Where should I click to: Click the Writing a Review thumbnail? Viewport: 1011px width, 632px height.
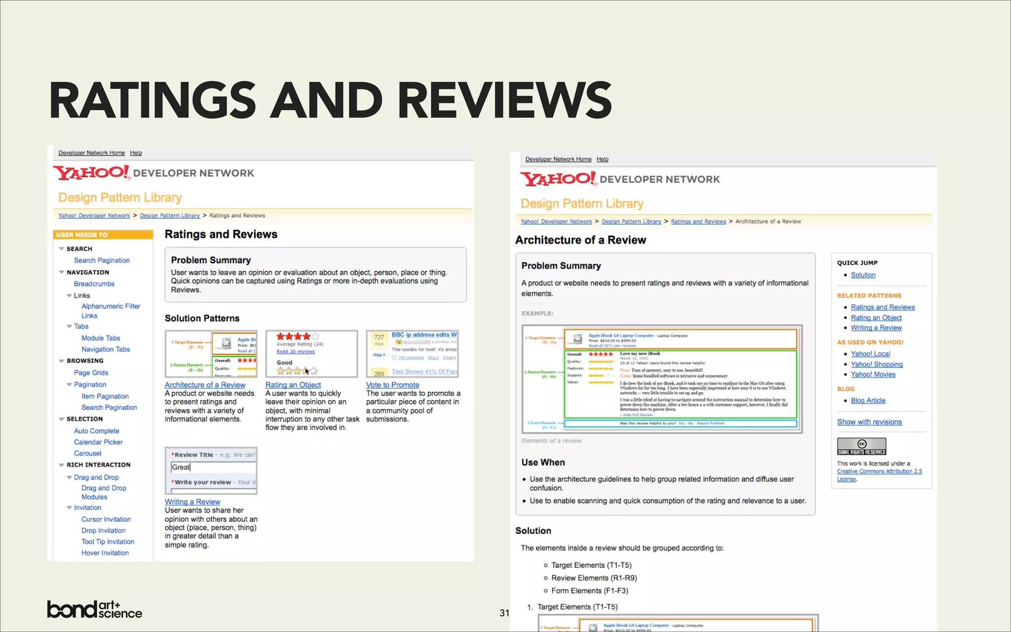211,471
